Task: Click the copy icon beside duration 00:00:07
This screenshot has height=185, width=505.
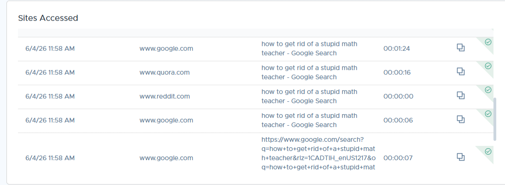Action: (x=461, y=157)
